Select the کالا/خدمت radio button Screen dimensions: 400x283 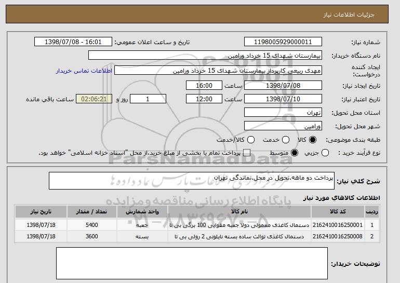(x=251, y=140)
